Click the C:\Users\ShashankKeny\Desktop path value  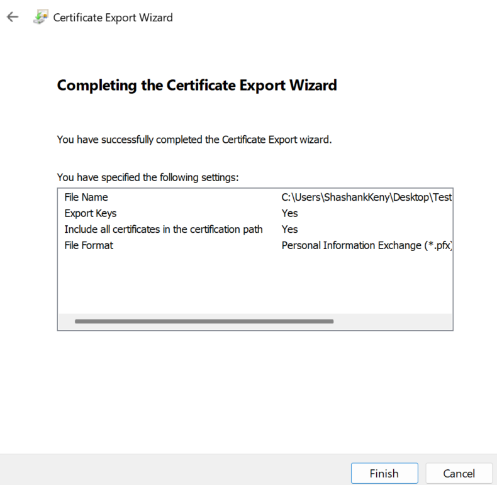pos(366,197)
